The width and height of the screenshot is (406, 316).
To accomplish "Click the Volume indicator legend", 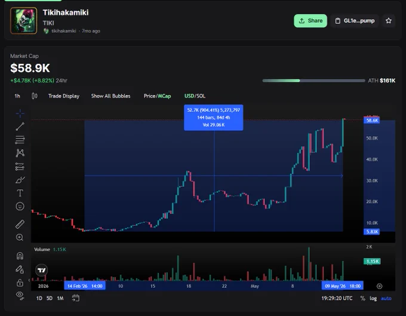I will (50, 250).
